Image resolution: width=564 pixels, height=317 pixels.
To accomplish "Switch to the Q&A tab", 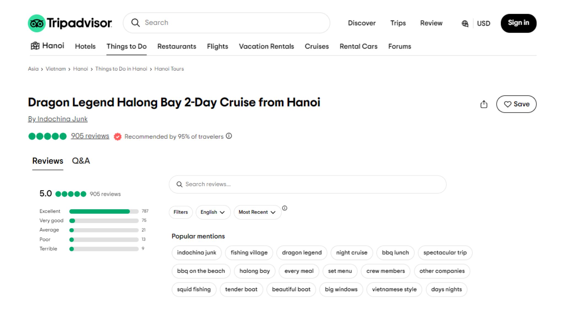I will (81, 161).
